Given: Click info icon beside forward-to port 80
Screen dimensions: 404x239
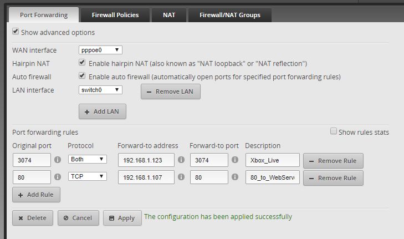Looking at the screenshot, I should [x=235, y=177].
